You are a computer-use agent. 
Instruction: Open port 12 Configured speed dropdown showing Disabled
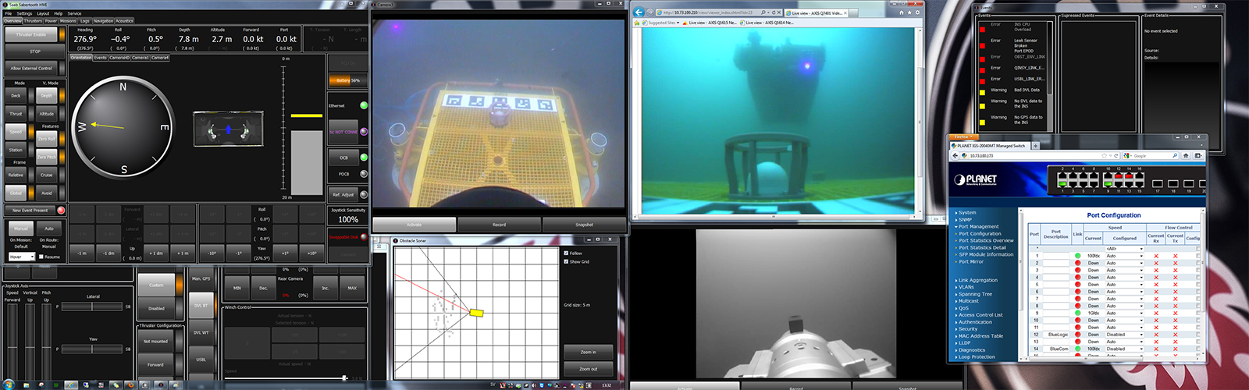1124,335
